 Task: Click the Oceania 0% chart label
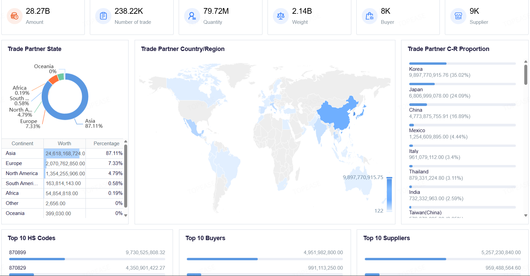(45, 69)
